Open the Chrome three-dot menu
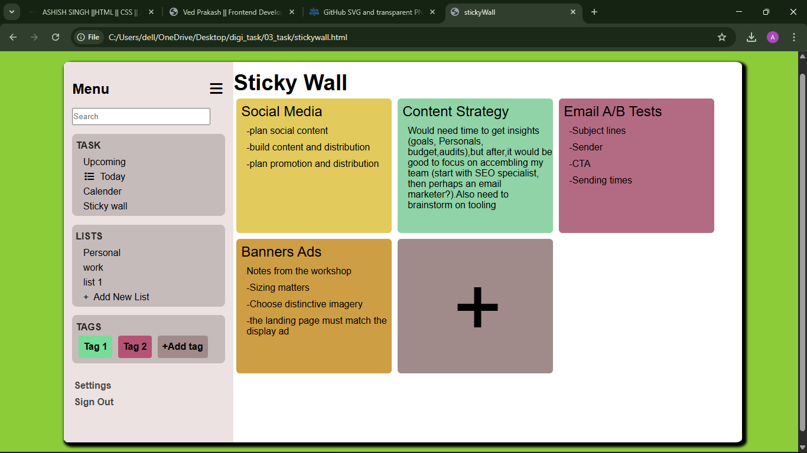Viewport: 807px width, 453px height. click(793, 37)
